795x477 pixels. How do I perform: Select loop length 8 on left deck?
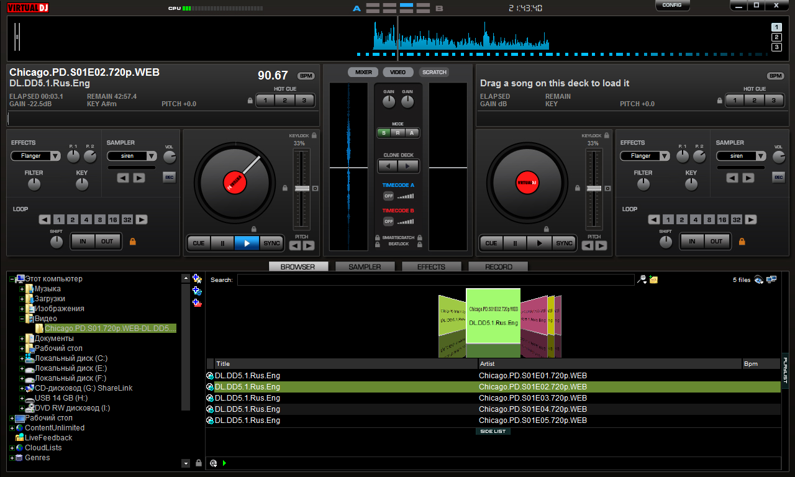99,219
